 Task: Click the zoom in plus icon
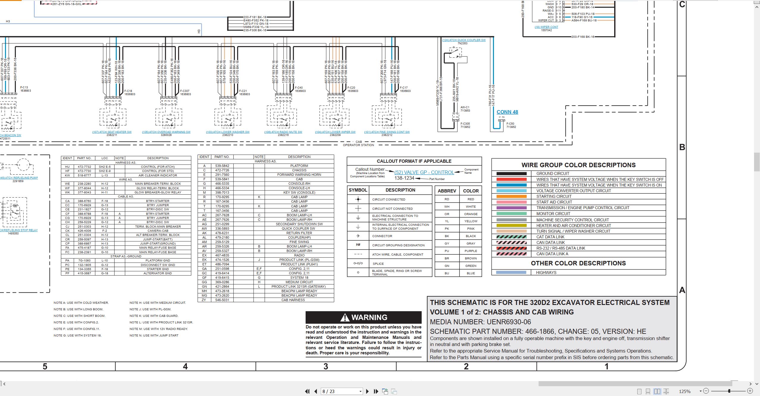pyautogui.click(x=750, y=391)
